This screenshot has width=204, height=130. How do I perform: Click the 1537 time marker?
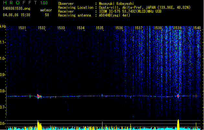(x=139, y=28)
